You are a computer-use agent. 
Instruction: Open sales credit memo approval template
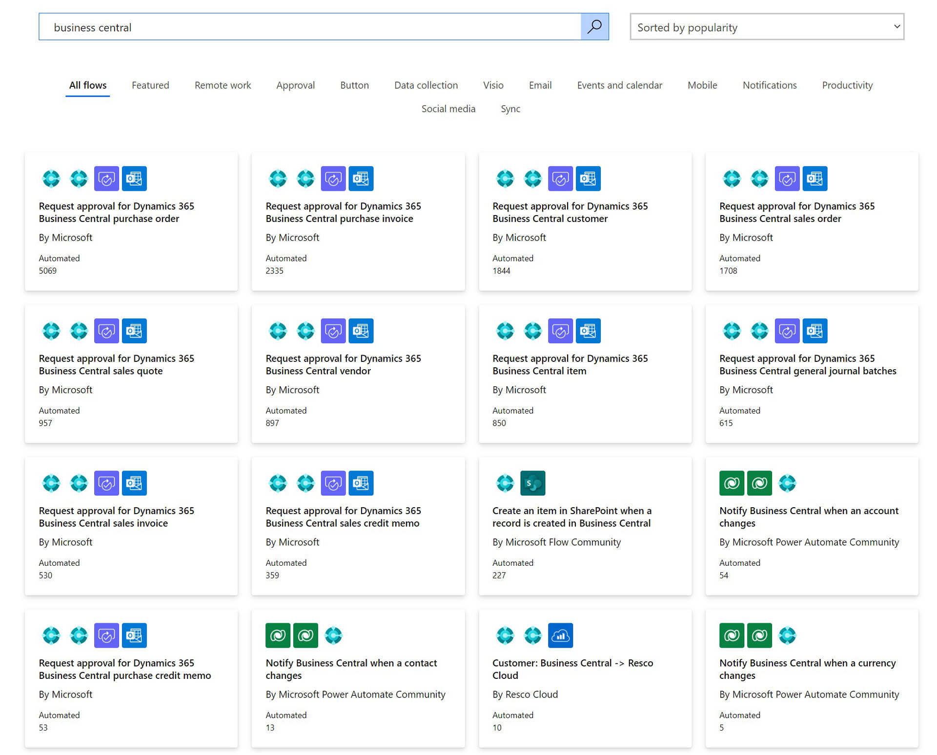click(343, 517)
